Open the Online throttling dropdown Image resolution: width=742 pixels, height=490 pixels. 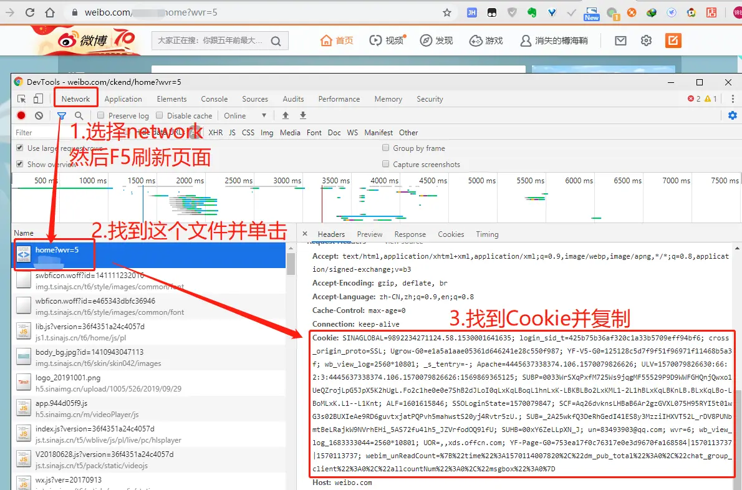point(245,116)
